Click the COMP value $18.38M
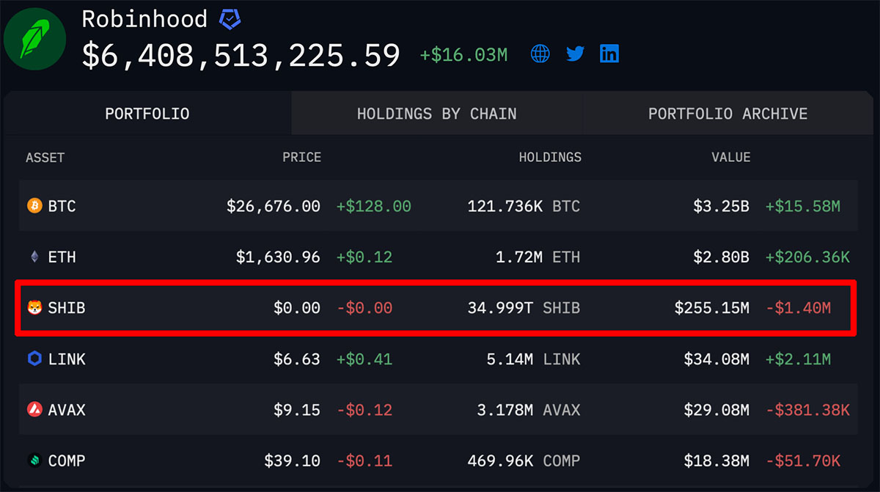 pyautogui.click(x=716, y=460)
